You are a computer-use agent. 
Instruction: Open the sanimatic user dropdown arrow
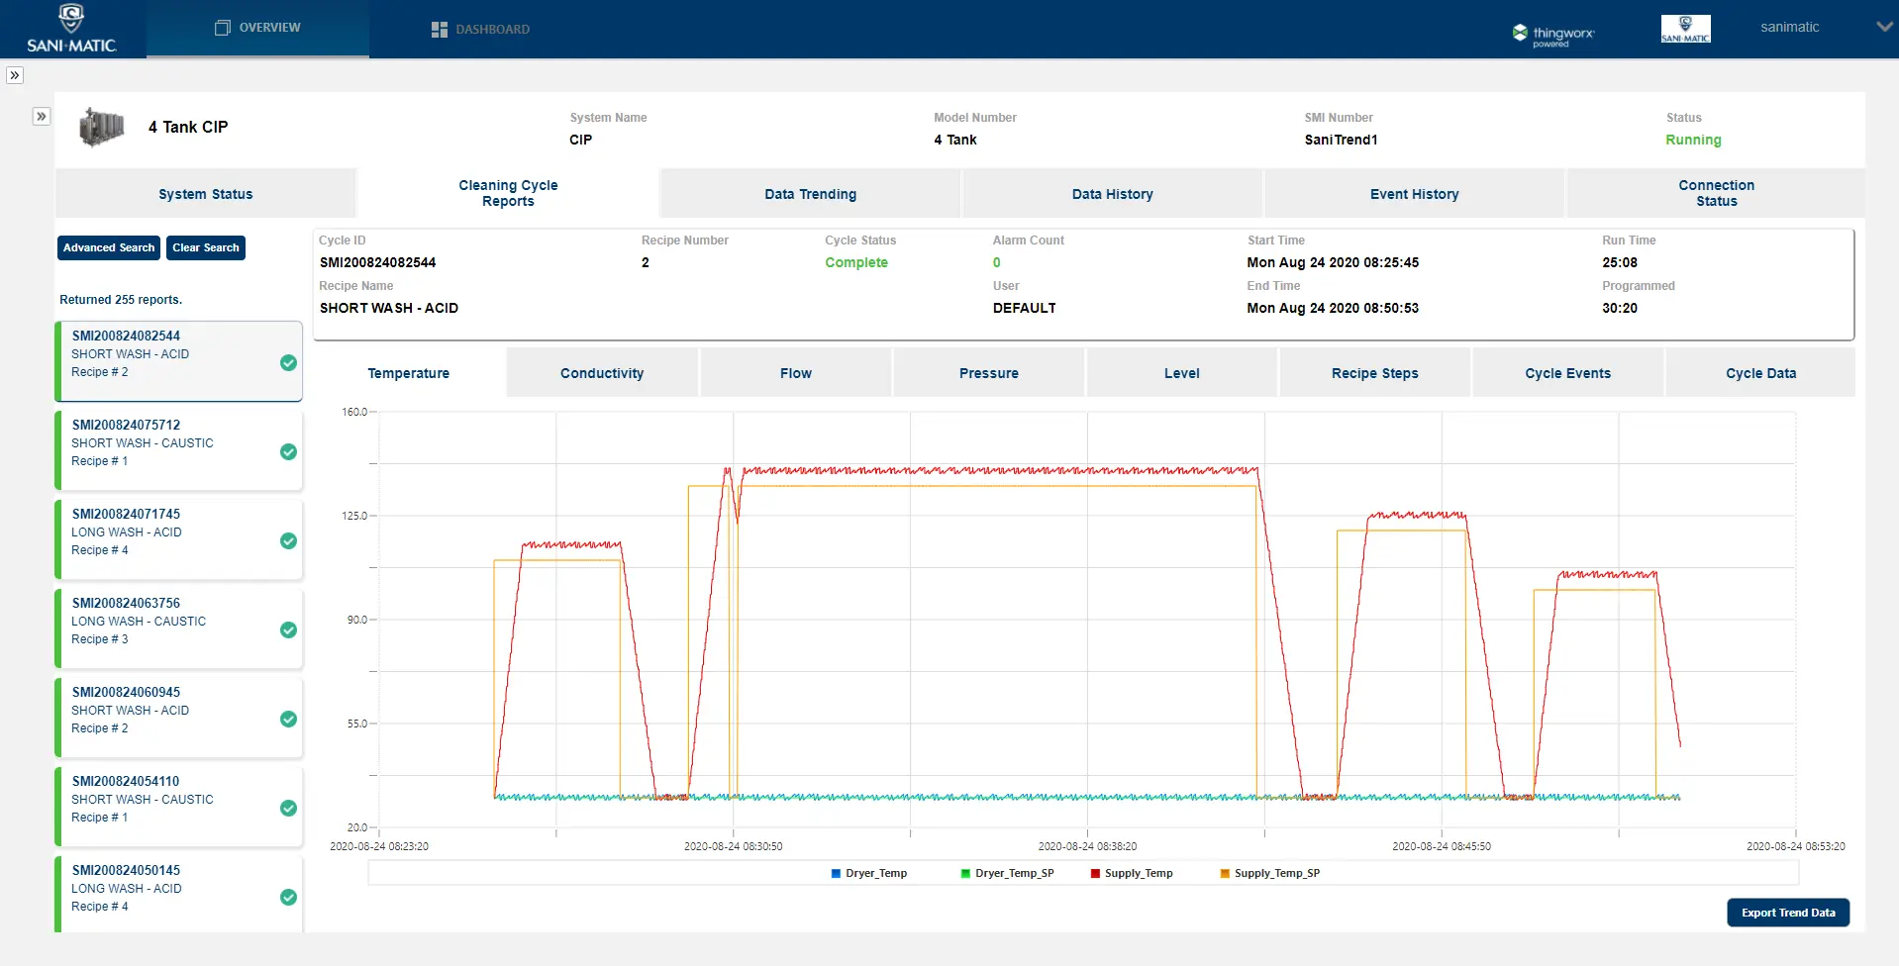pos(1884,28)
